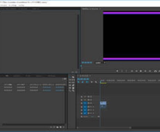The image size is (160, 132).
Task: Toggle nest-or-individual-clips insert mode in timeline
Action: [79, 82]
